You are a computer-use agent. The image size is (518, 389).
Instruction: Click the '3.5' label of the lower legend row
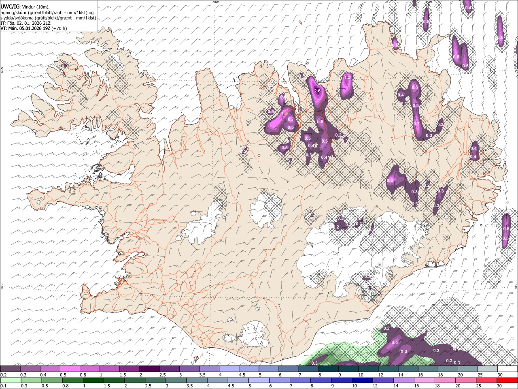[x=190, y=386]
